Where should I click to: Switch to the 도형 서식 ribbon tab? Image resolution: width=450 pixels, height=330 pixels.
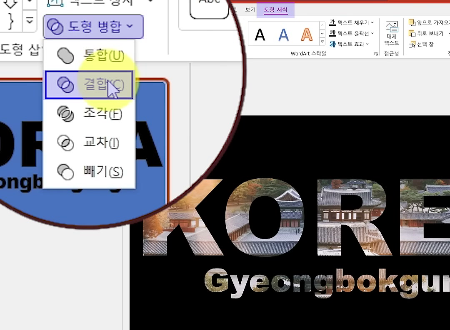click(275, 10)
